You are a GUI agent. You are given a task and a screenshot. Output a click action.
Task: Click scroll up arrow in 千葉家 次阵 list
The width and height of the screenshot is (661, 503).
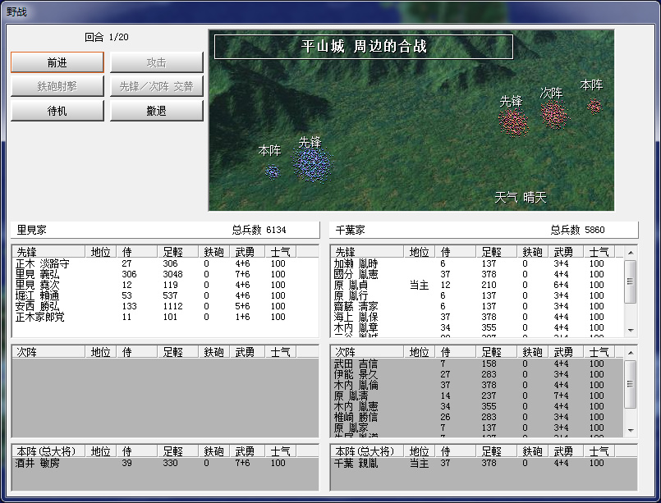pyautogui.click(x=631, y=352)
